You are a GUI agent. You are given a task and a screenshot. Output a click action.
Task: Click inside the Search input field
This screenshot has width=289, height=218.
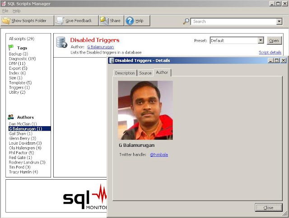(234, 22)
